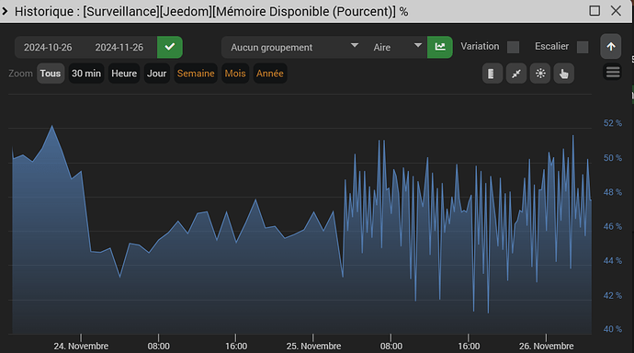Click the 42 % axis label
The height and width of the screenshot is (353, 634).
613,296
